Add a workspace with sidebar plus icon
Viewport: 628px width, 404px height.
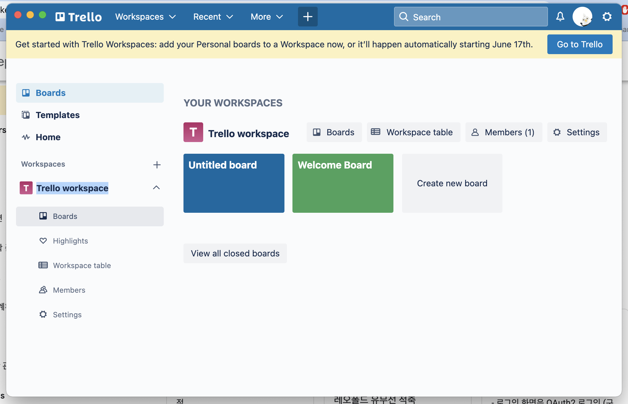pos(157,165)
